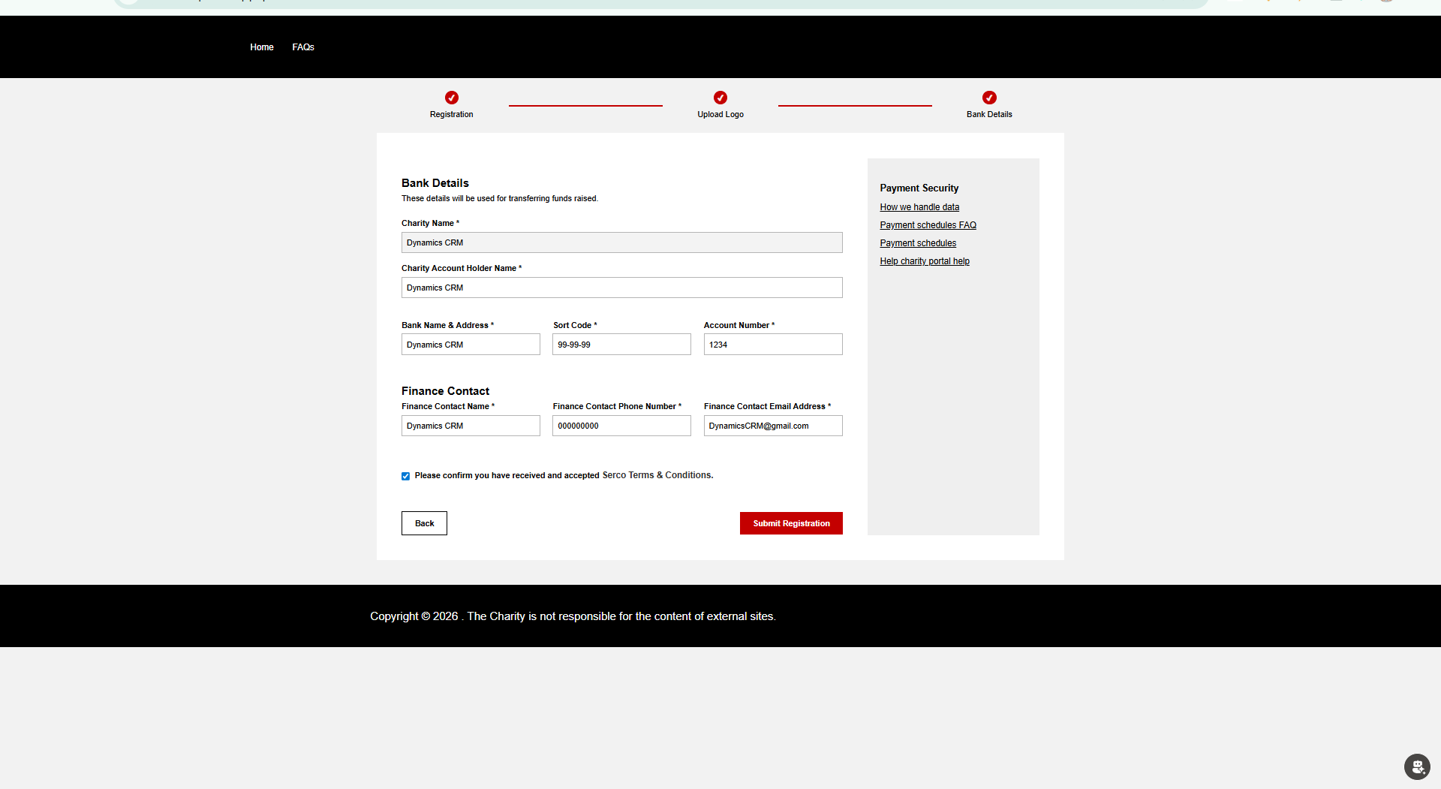Screen dimensions: 1441x789
Task: Open the chat assistant icon in corner
Action: click(1417, 766)
